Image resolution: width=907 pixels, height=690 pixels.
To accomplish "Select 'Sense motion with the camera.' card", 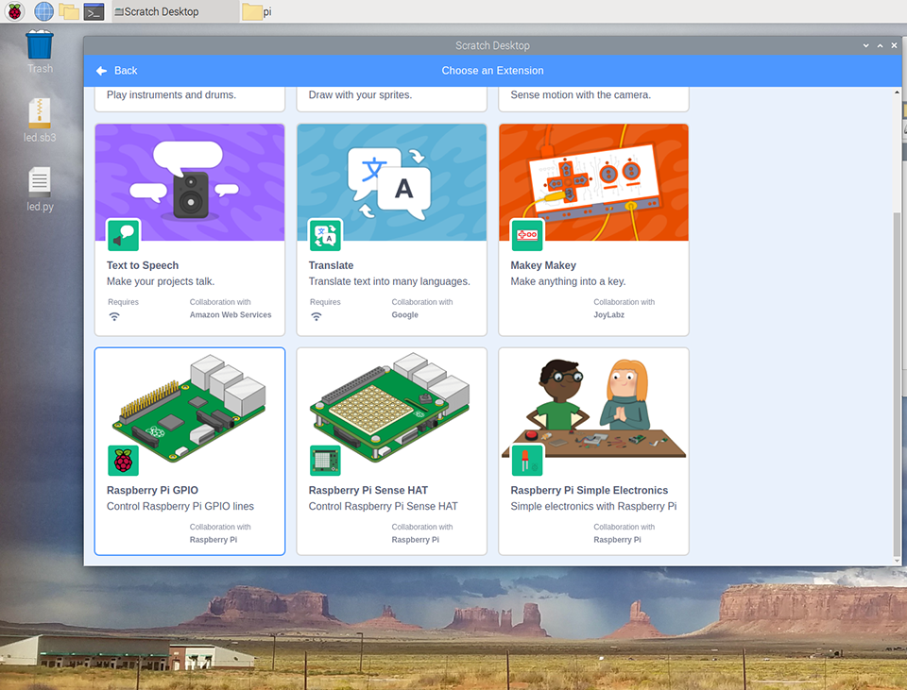I will tap(593, 98).
